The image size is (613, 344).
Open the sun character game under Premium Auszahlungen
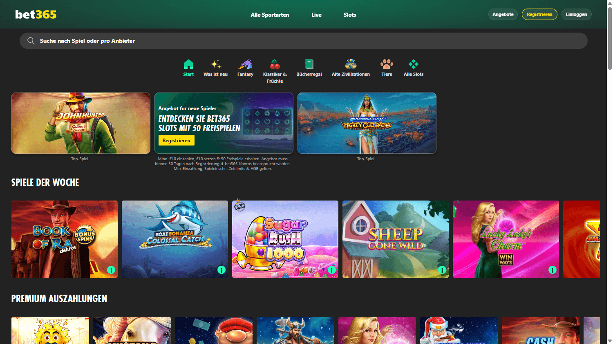(50, 331)
